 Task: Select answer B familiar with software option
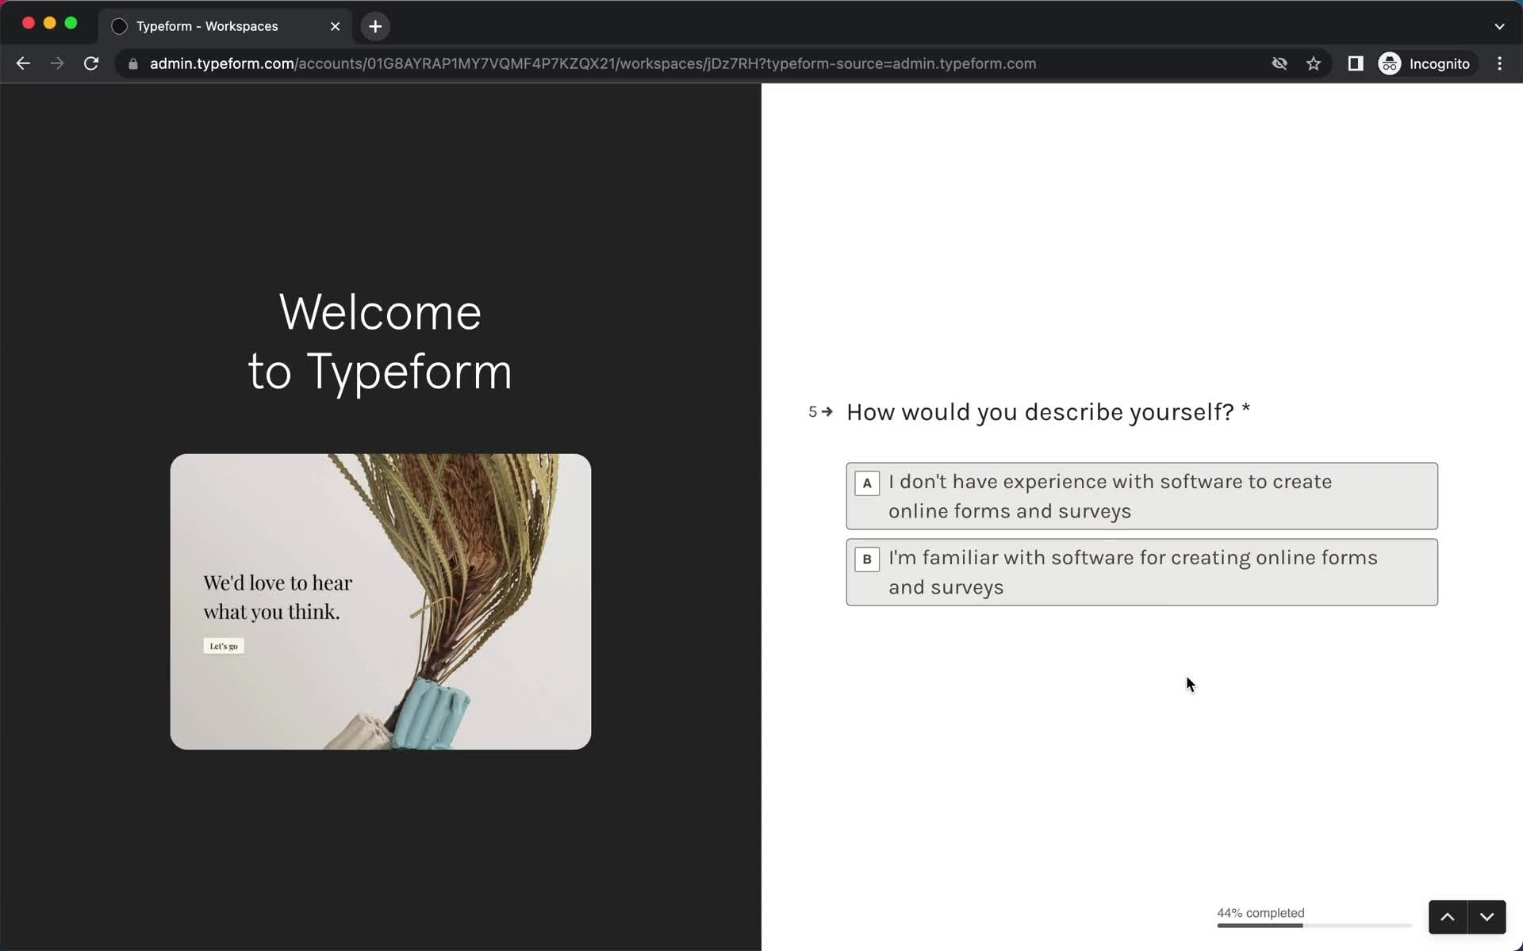(1141, 572)
